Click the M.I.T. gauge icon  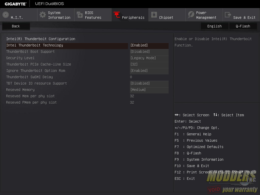tap(6, 15)
